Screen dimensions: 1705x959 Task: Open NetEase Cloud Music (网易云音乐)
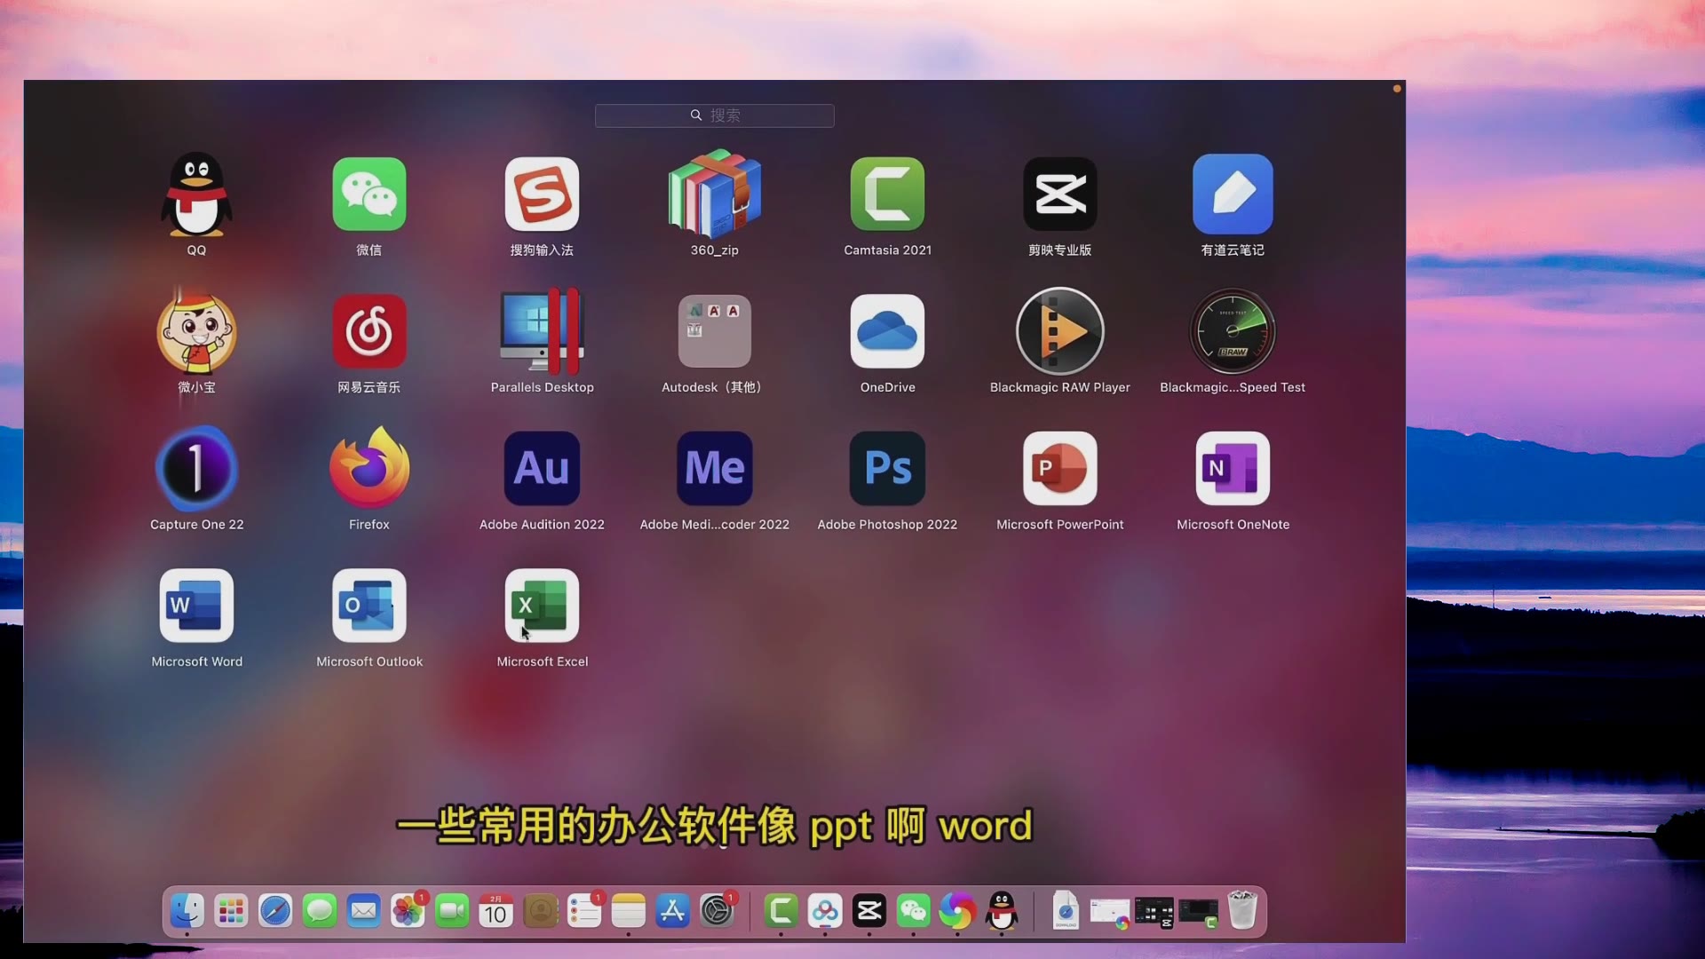click(369, 330)
